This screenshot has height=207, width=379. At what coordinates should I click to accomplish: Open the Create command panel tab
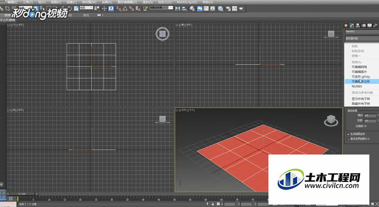(x=346, y=26)
